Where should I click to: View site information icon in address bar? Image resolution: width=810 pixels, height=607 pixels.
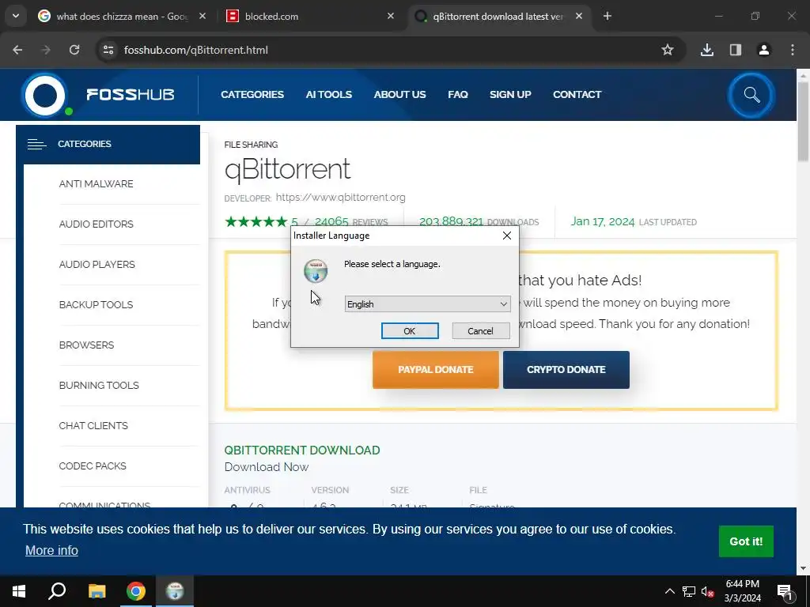pyautogui.click(x=108, y=50)
